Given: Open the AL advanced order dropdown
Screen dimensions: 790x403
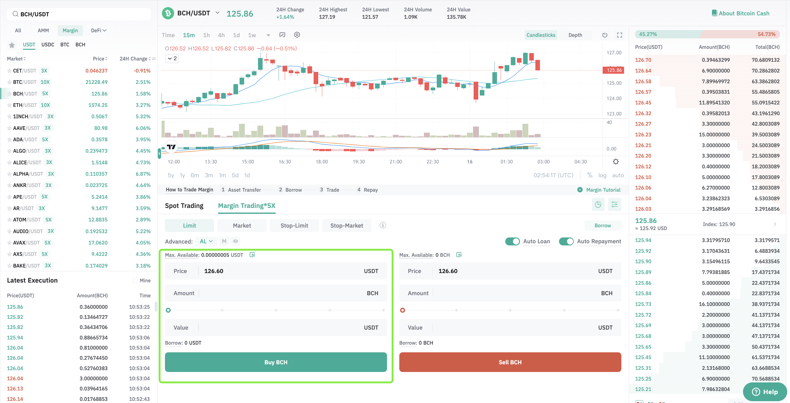Looking at the screenshot, I should pyautogui.click(x=206, y=241).
